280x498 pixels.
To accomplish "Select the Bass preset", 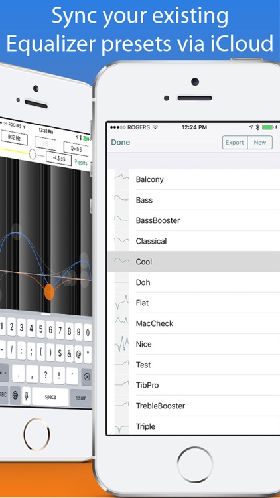I will 194,200.
